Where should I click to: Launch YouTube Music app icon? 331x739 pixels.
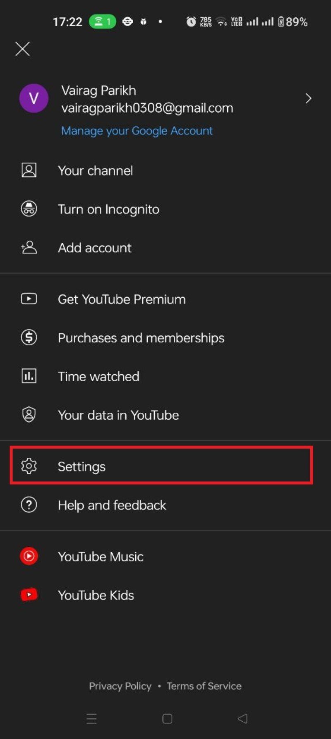29,556
